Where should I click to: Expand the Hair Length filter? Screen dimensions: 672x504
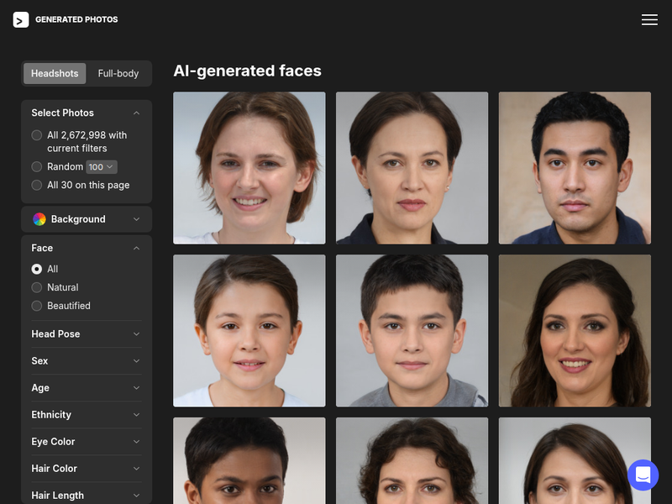click(87, 496)
